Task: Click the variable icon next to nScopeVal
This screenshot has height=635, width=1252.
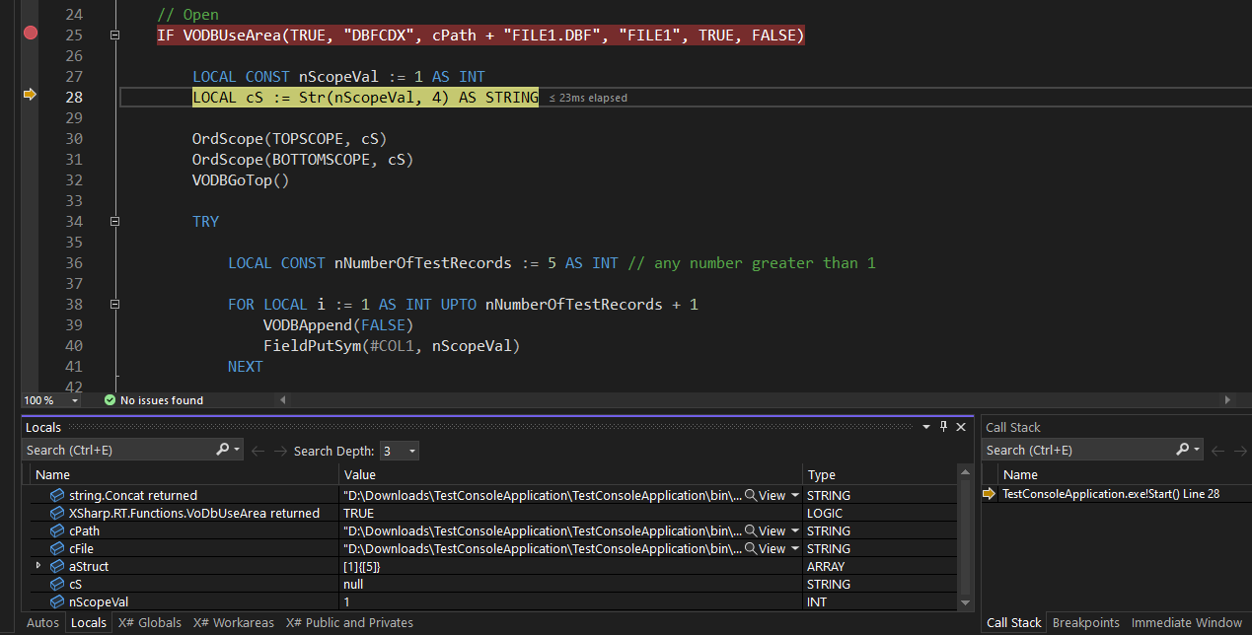Action: point(56,601)
